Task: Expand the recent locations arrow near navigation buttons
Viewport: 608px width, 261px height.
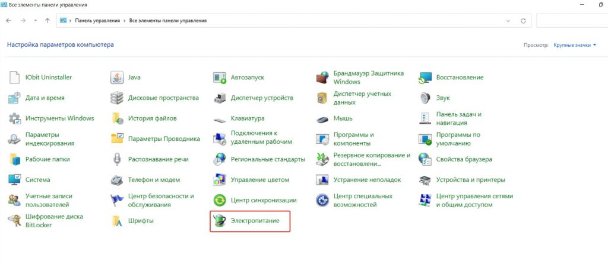Action: 35,21
